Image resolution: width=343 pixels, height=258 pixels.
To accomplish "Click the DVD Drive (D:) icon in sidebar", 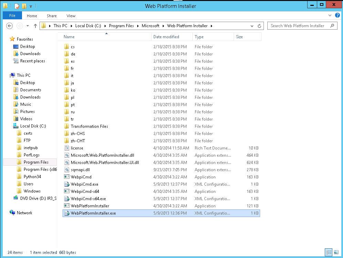I will click(15, 198).
